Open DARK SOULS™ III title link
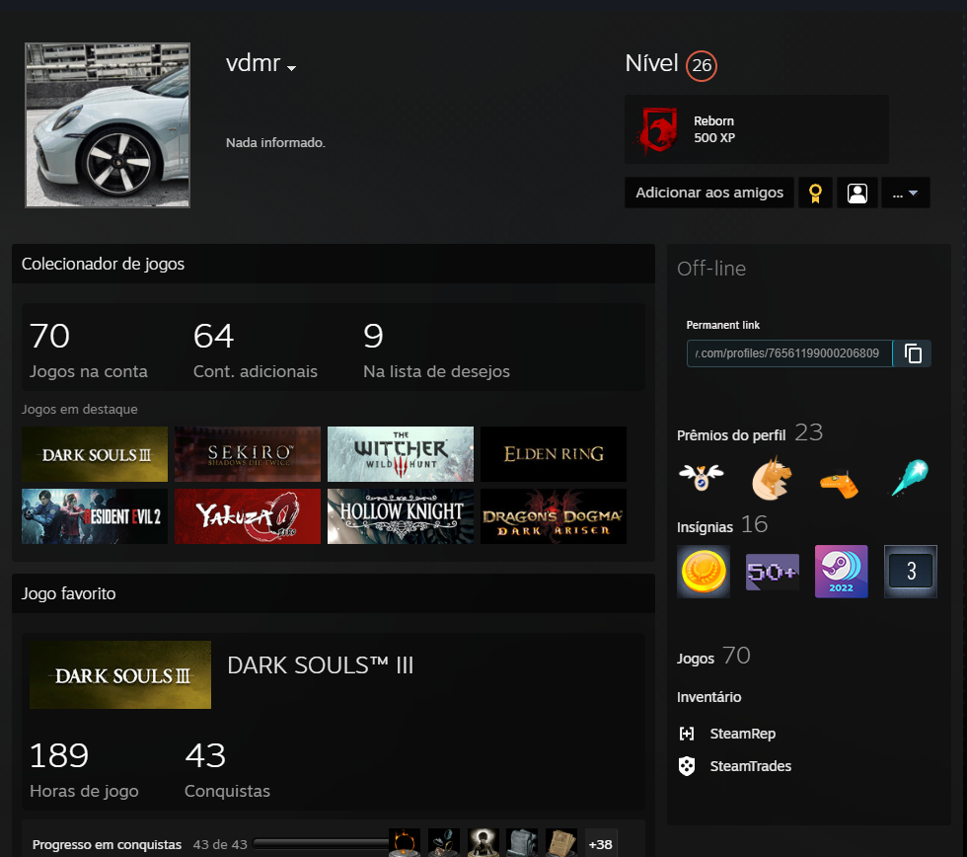Image resolution: width=967 pixels, height=857 pixels. coord(320,665)
